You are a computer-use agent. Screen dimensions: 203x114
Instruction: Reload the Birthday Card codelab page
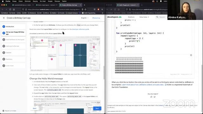10,9
